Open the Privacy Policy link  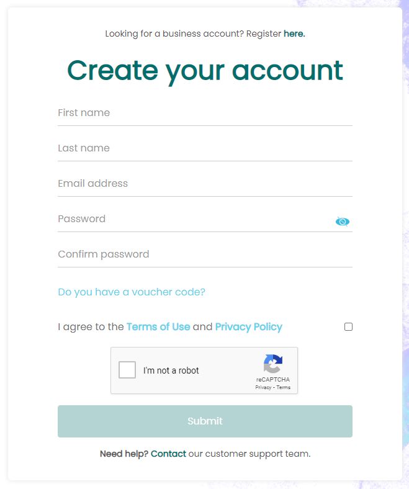click(x=249, y=326)
